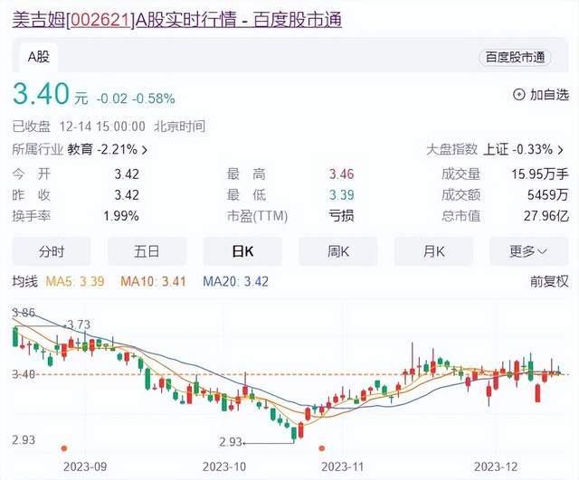The height and width of the screenshot is (480, 579).
Task: Click the 2023-12 date axis label
Action: point(496,466)
